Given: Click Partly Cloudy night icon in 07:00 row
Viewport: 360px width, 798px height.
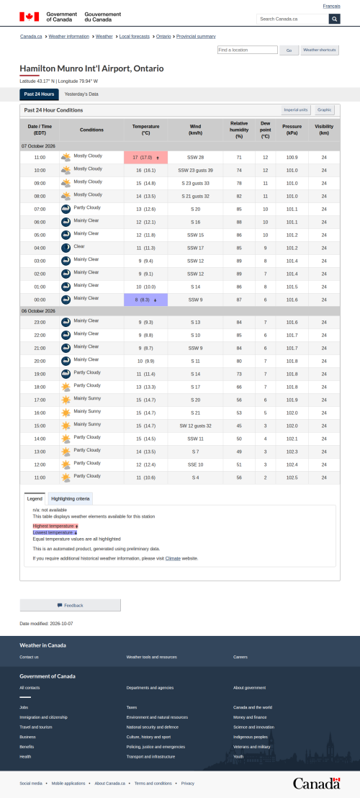Looking at the screenshot, I should pos(66,209).
